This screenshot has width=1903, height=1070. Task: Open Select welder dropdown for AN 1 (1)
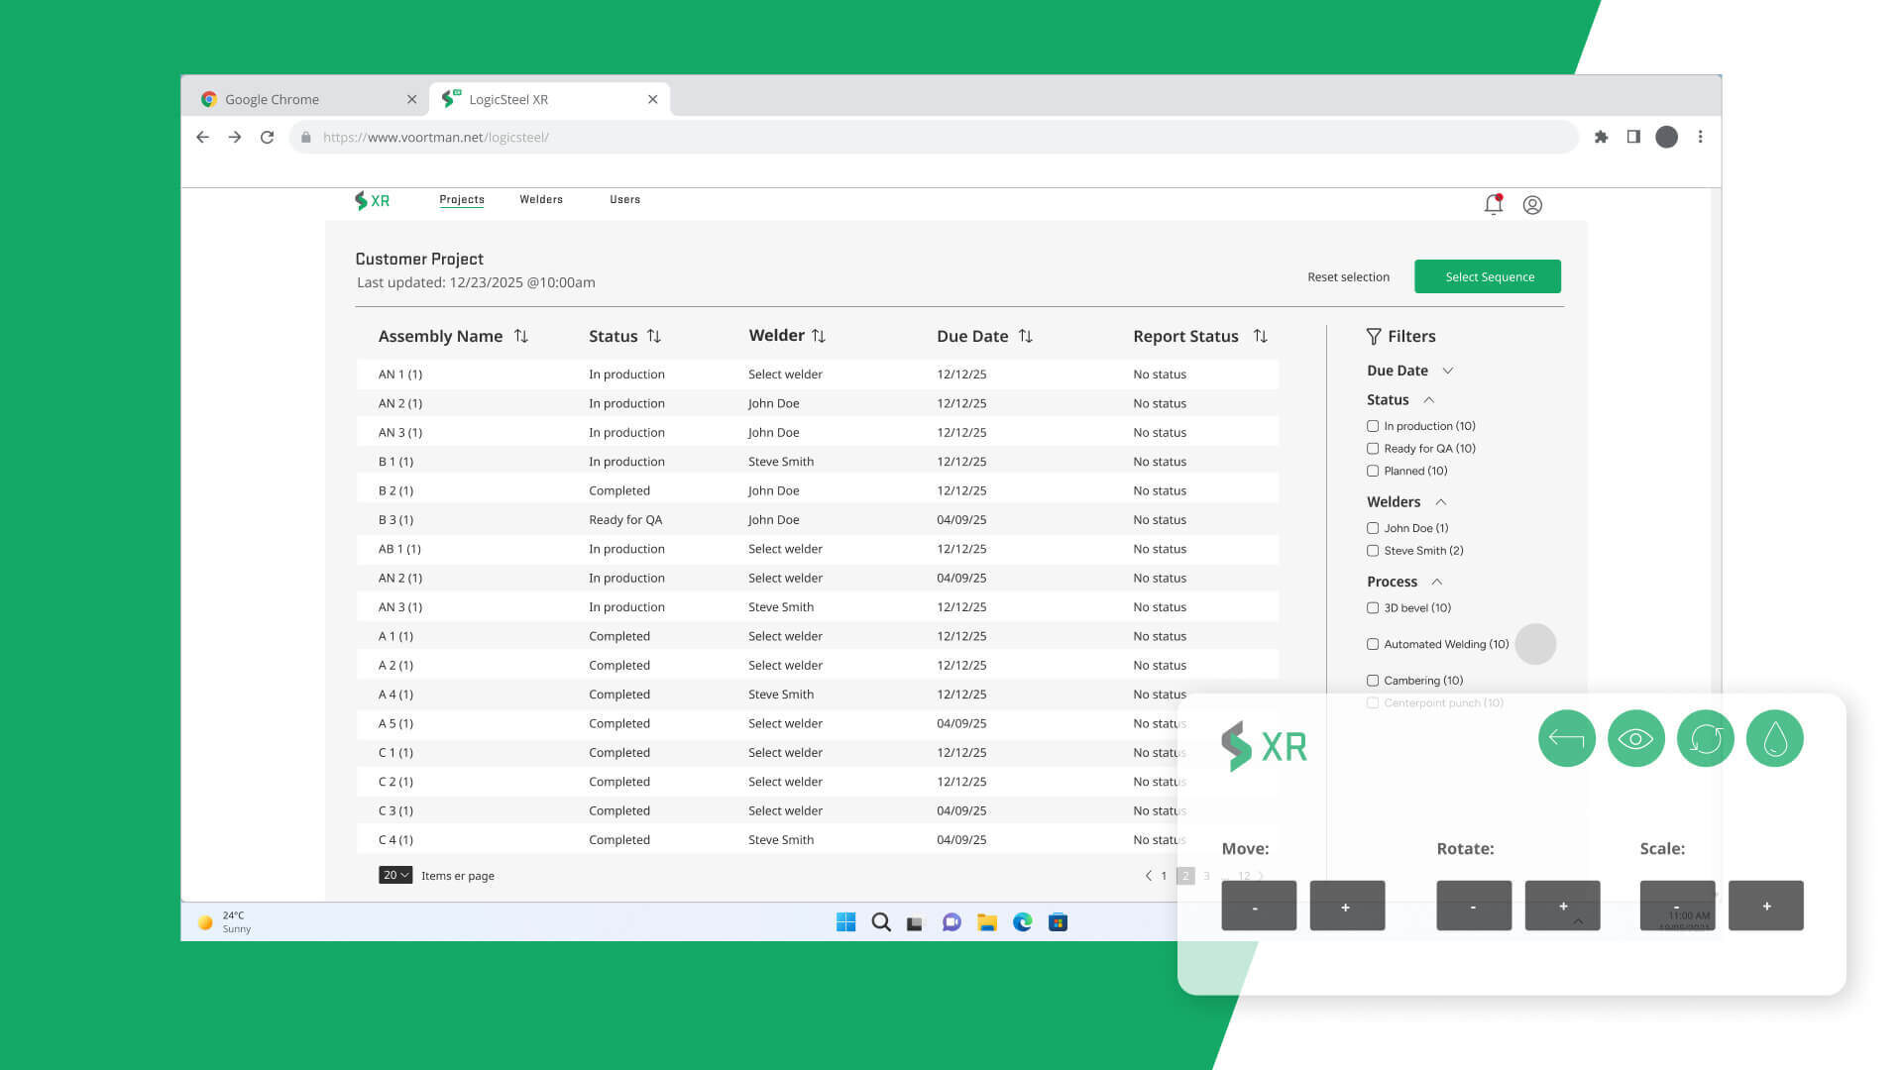pos(785,374)
